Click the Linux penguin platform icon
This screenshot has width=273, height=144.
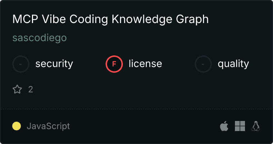(x=256, y=126)
